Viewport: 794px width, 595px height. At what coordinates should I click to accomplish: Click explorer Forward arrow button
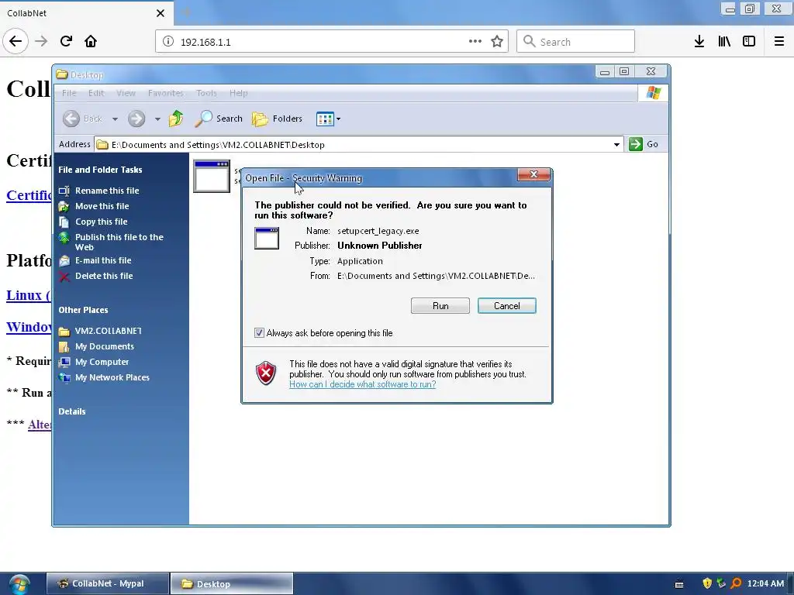pos(136,119)
